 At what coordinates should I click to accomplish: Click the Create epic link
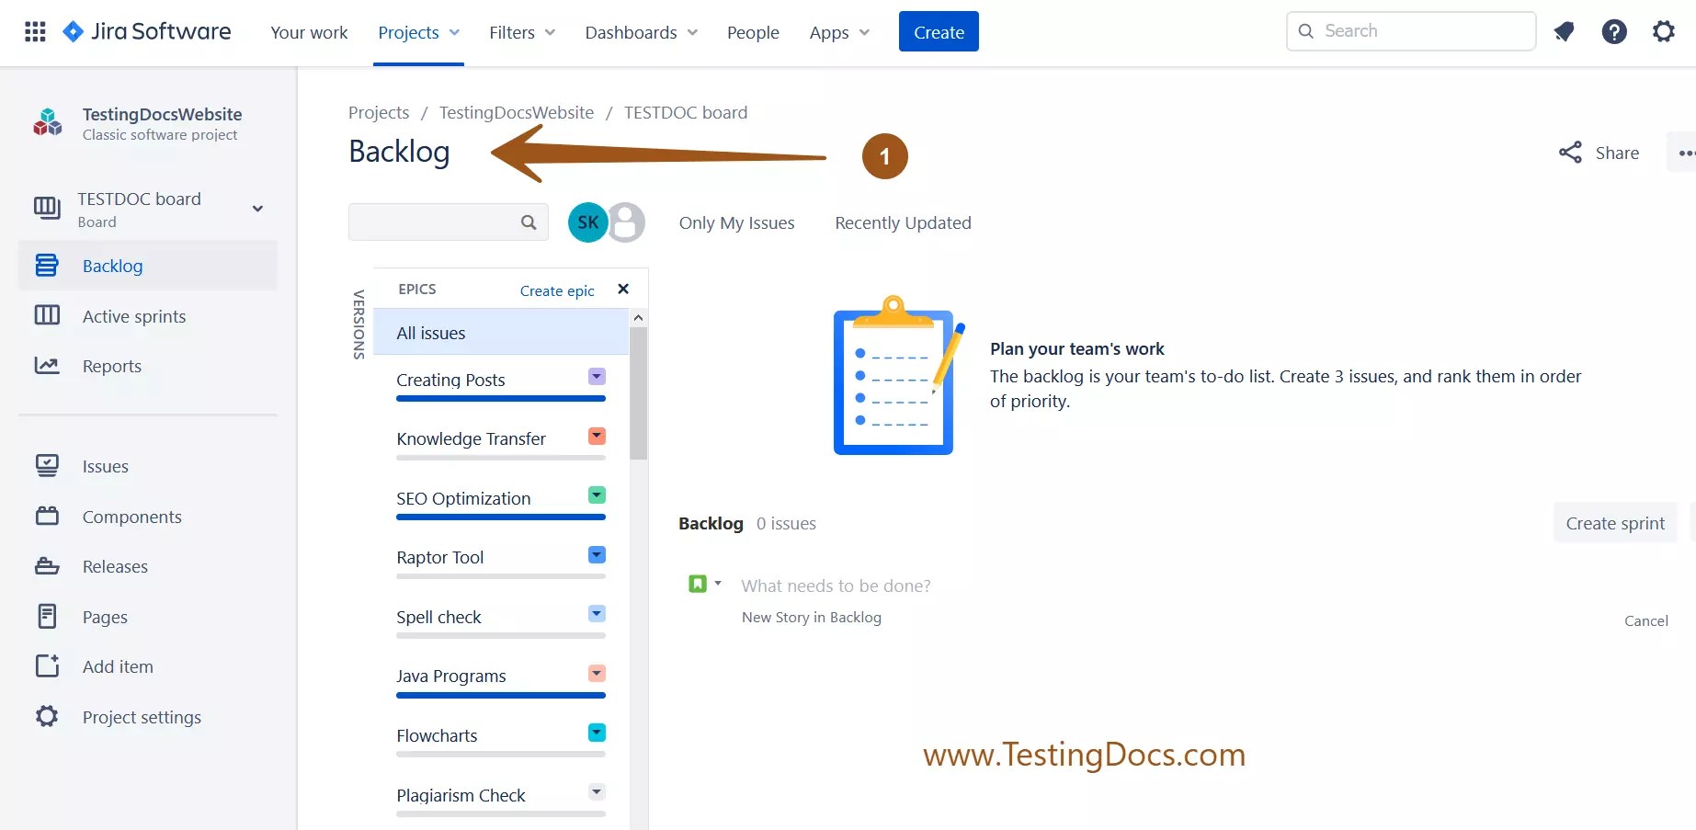click(557, 290)
